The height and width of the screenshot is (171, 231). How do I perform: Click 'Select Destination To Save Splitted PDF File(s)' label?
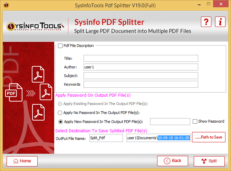(101, 131)
